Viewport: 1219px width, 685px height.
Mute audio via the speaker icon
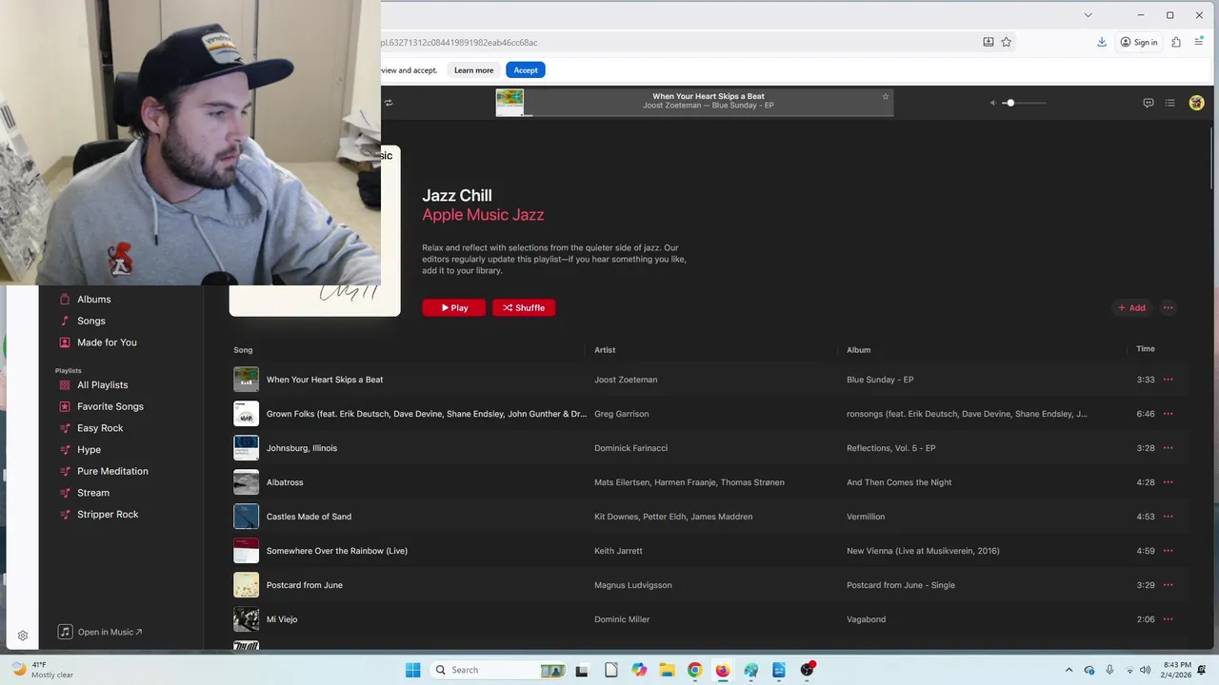tap(992, 103)
